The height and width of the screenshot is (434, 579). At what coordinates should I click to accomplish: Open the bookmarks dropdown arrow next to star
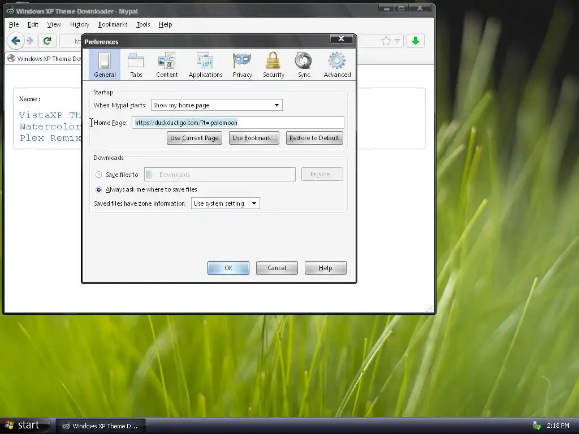coord(397,41)
